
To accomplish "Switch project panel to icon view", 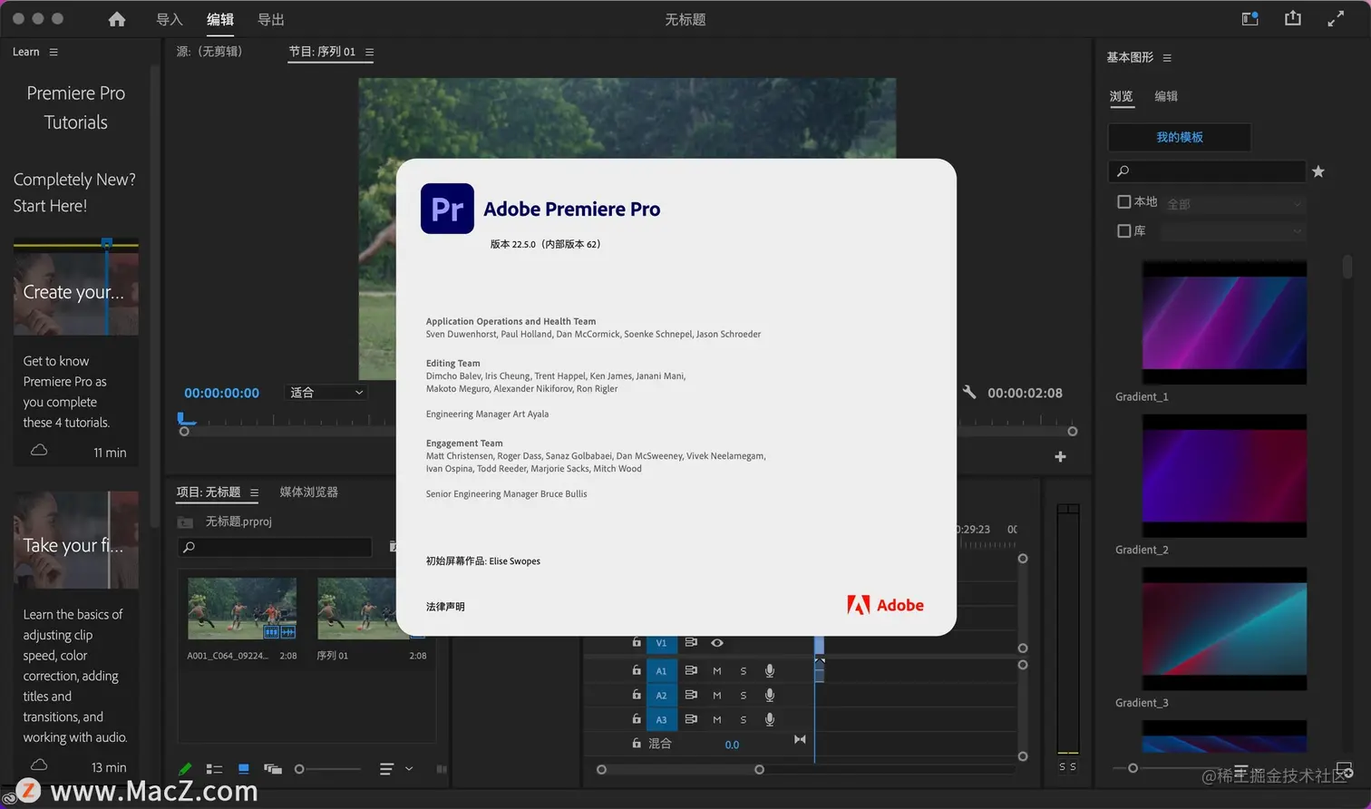I will click(x=243, y=769).
